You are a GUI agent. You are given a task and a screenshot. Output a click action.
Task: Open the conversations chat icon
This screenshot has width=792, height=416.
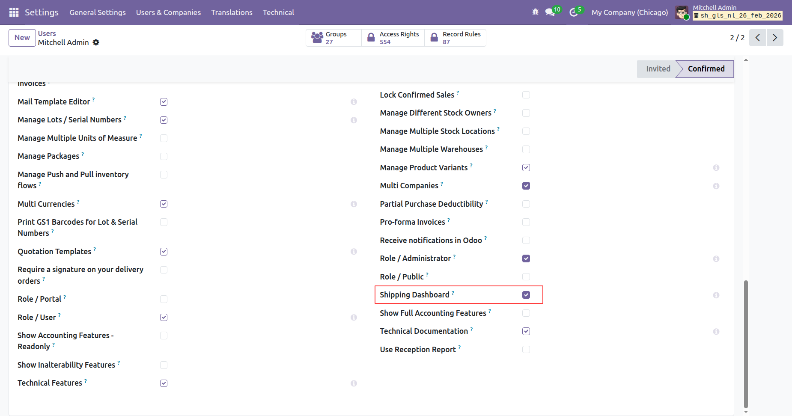point(550,12)
